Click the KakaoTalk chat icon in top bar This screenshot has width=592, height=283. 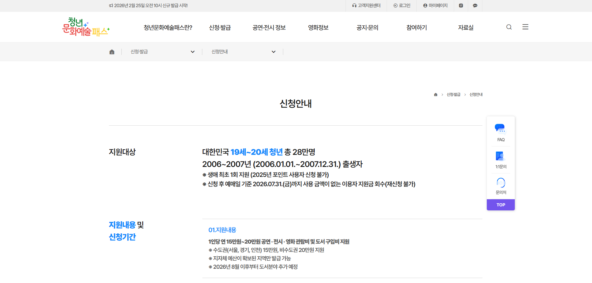pos(475,6)
